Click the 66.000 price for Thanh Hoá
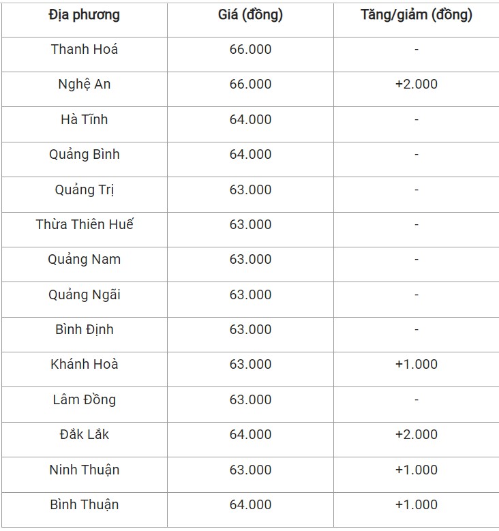Screen dimensions: 499x531 tap(250, 49)
